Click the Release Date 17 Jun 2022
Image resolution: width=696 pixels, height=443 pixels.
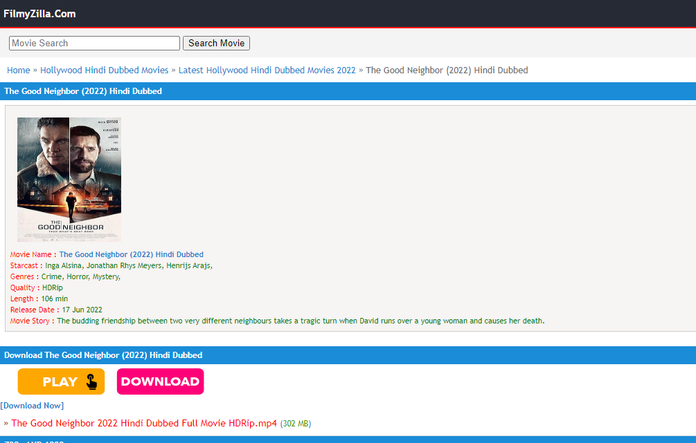(x=82, y=310)
